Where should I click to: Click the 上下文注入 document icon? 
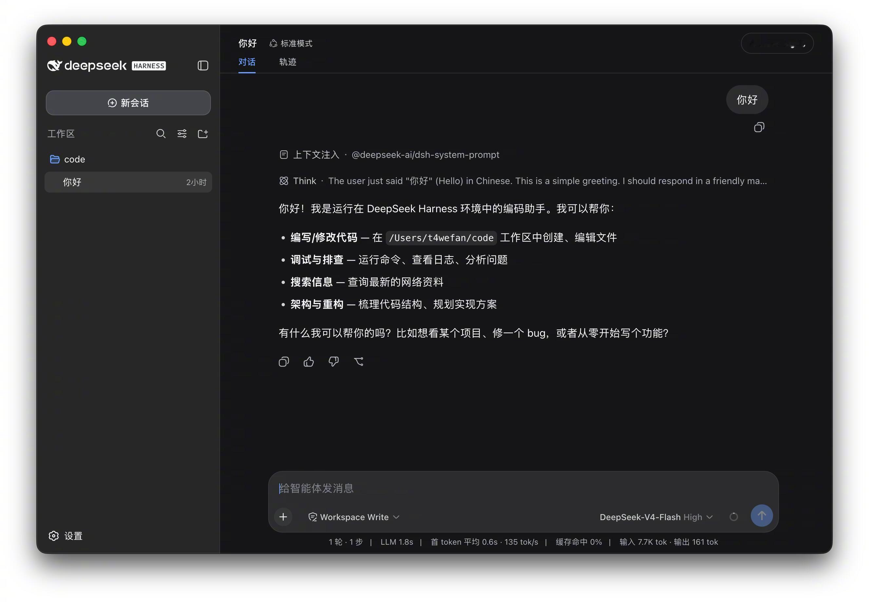[284, 155]
